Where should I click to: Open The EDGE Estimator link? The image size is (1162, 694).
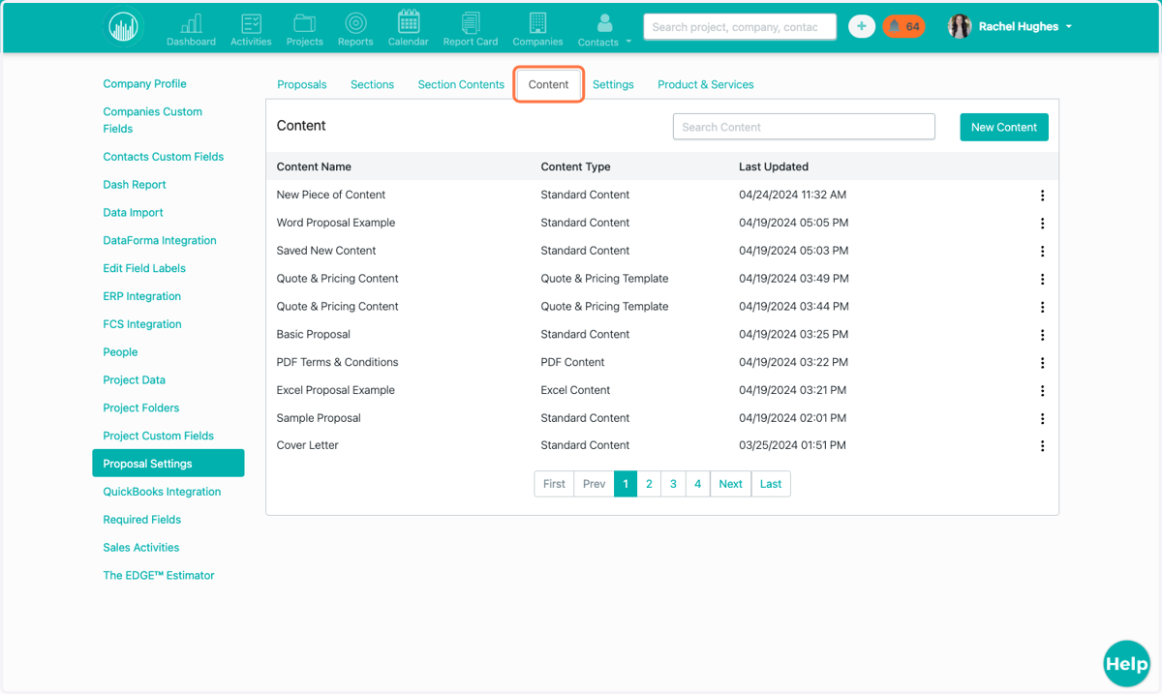coord(159,576)
